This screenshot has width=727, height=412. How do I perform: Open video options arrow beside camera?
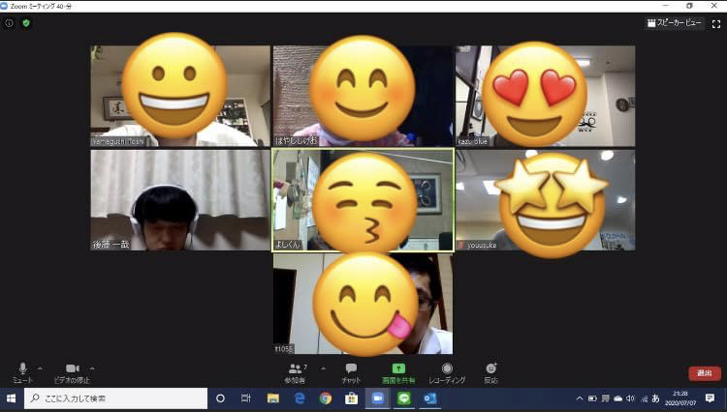pyautogui.click(x=92, y=368)
